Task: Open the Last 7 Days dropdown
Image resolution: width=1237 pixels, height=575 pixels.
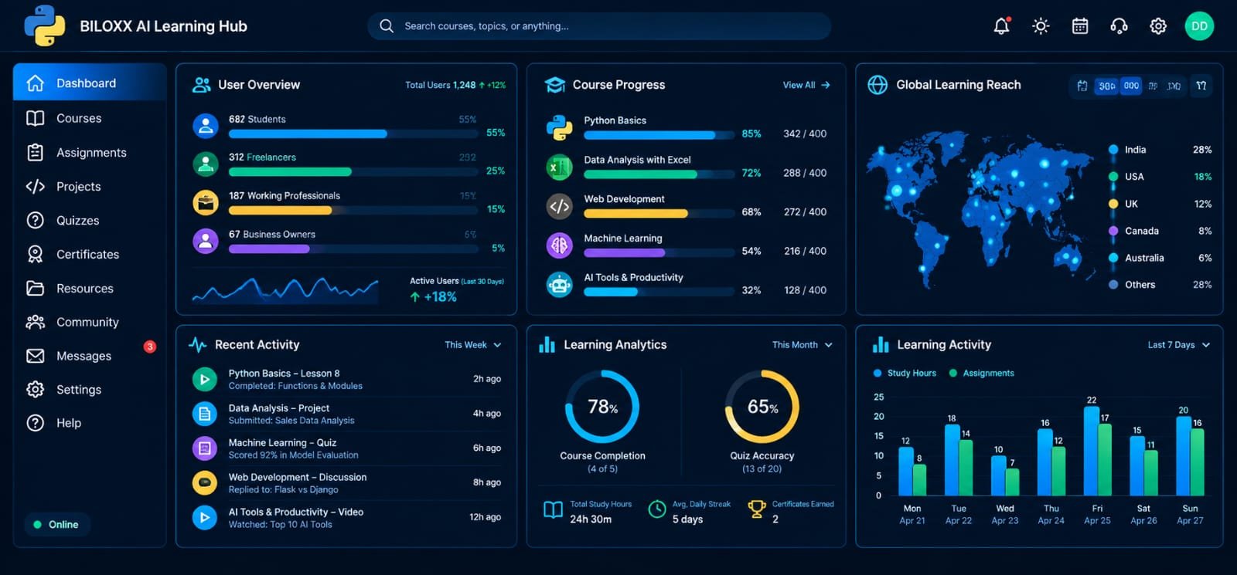Action: pyautogui.click(x=1179, y=345)
